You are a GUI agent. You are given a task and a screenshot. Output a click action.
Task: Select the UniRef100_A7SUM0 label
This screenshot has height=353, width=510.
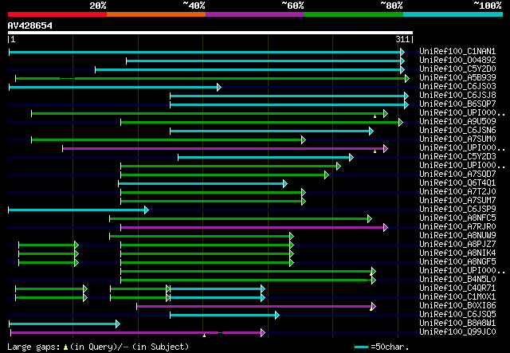[457, 139]
